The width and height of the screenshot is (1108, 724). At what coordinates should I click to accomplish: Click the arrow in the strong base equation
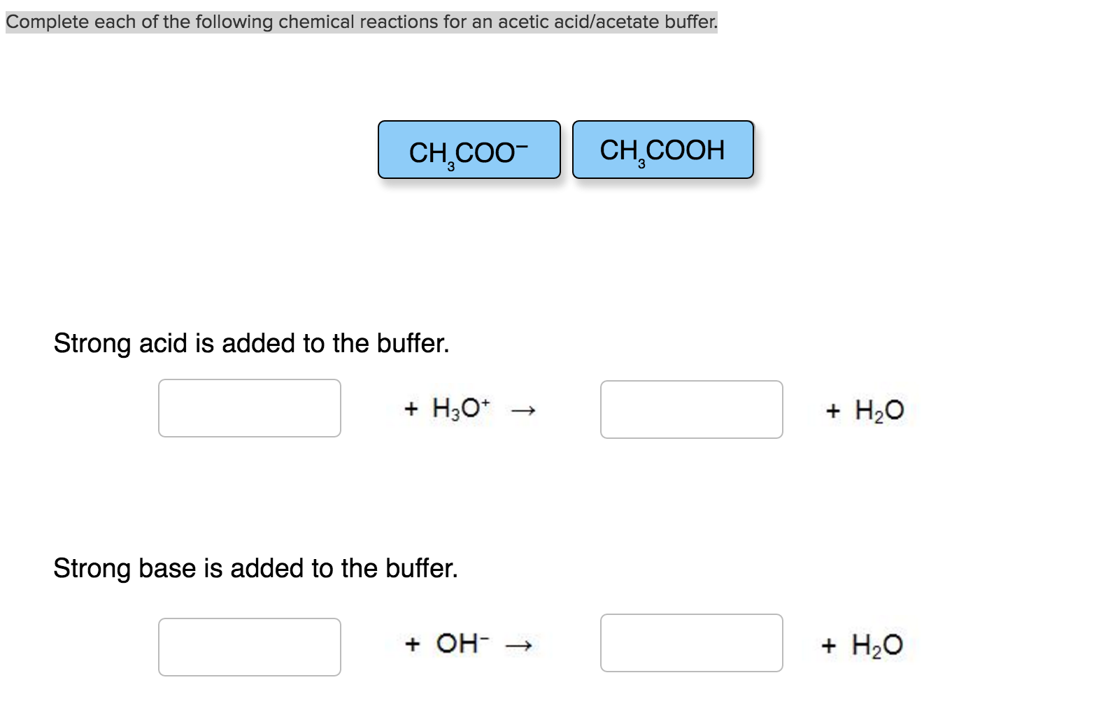518,646
